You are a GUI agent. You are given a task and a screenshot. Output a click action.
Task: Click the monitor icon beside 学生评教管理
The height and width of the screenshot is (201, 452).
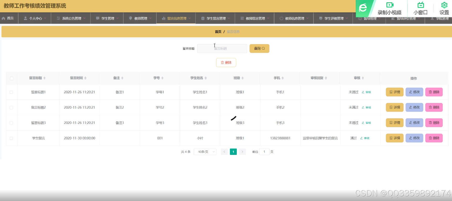[321, 18]
